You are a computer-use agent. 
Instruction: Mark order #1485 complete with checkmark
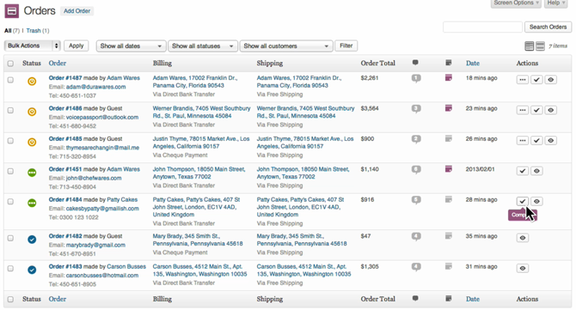(x=536, y=141)
